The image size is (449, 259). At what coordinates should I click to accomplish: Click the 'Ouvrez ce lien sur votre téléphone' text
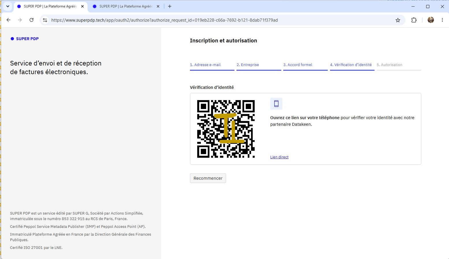pyautogui.click(x=305, y=118)
